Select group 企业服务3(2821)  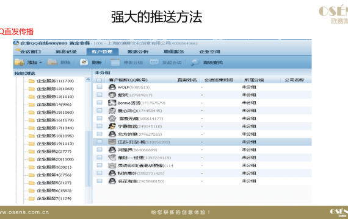(54, 167)
